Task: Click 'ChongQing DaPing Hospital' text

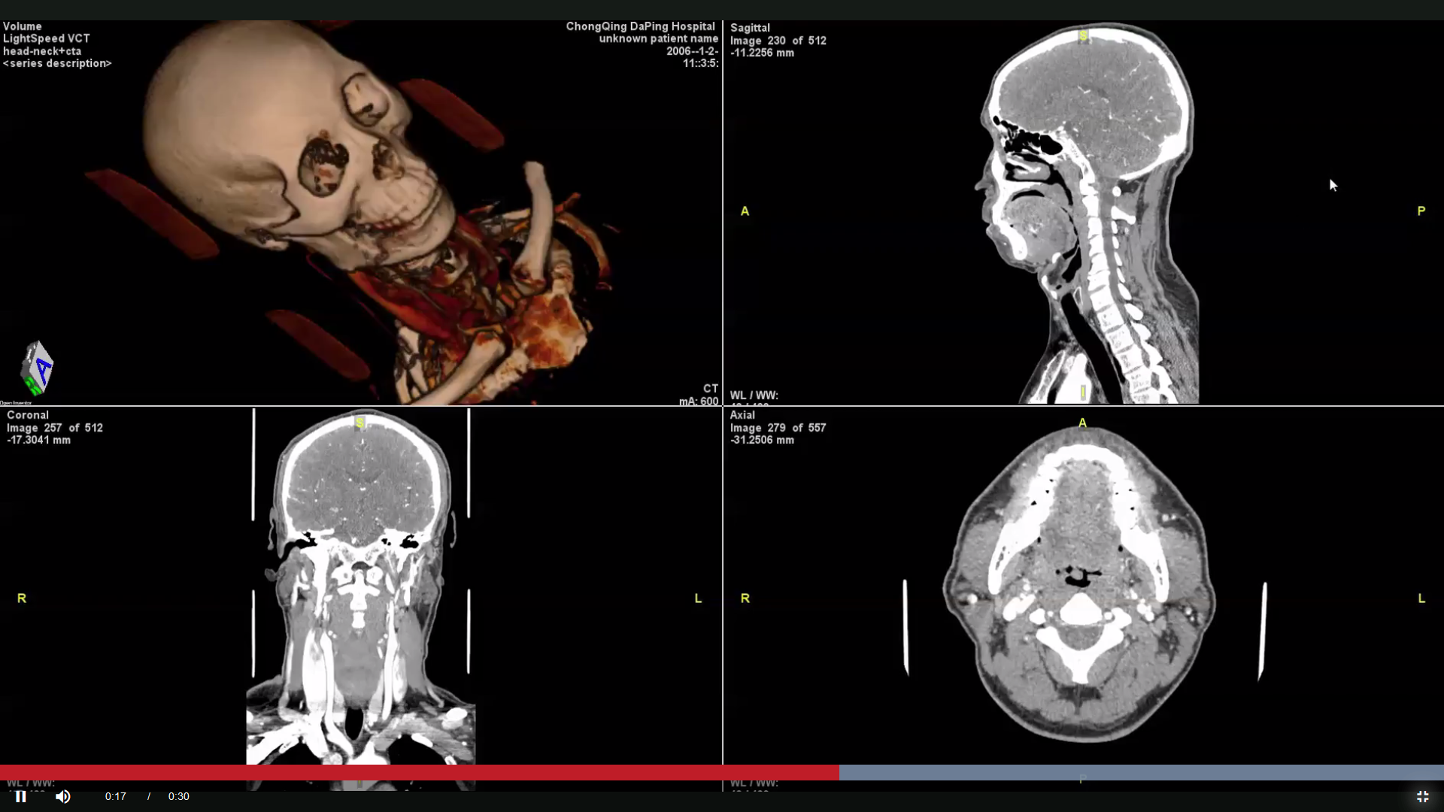Action: tap(641, 26)
